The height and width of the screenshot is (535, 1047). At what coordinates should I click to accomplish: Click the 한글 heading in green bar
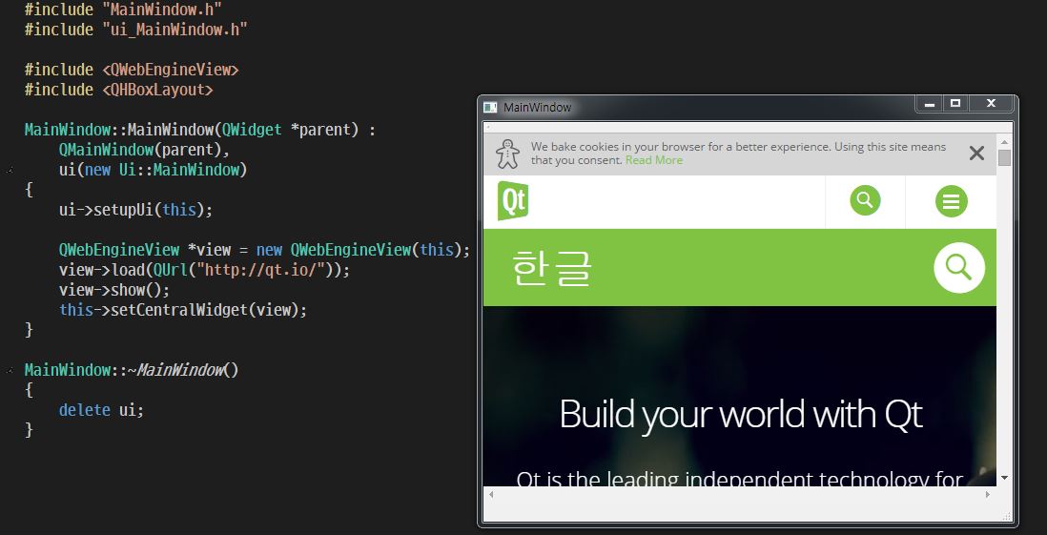click(x=552, y=268)
